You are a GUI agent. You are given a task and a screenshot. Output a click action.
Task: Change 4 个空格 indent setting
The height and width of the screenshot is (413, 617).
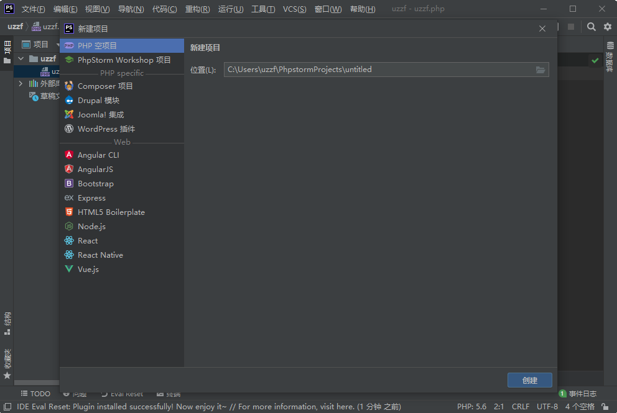(x=580, y=407)
